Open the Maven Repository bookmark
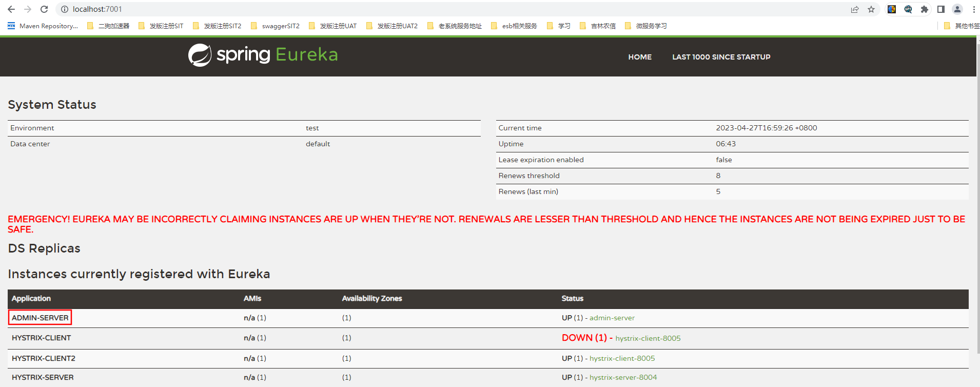The image size is (980, 387). (x=43, y=26)
